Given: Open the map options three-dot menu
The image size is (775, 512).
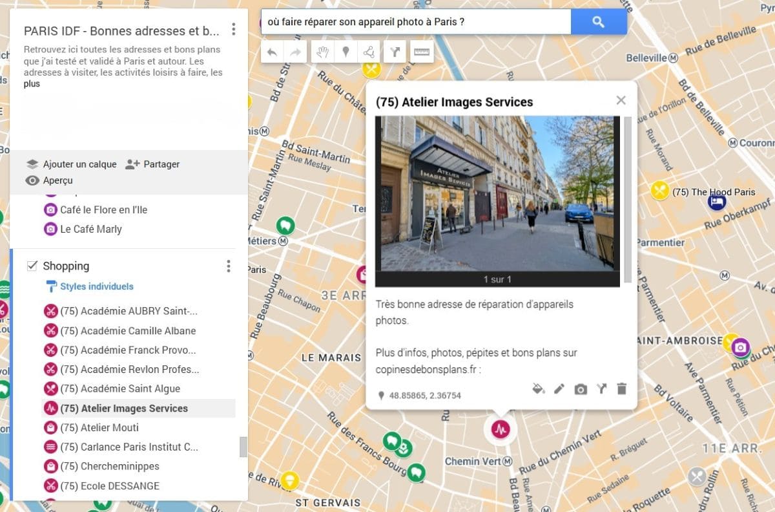Looking at the screenshot, I should click(x=234, y=30).
